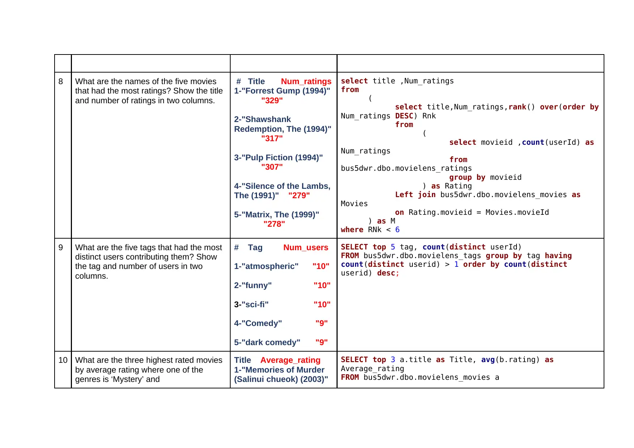634x448 pixels.
Task: Select the "sci-fi" tag entry
Action: pyautogui.click(x=251, y=305)
